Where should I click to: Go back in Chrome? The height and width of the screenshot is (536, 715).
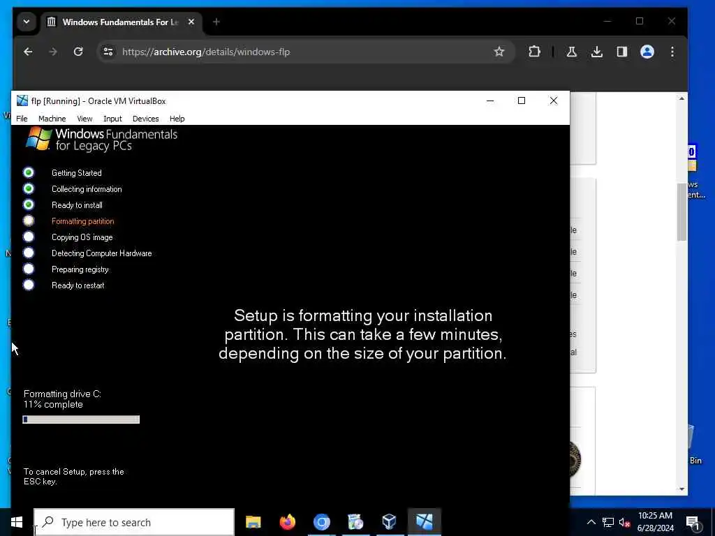coord(28,52)
